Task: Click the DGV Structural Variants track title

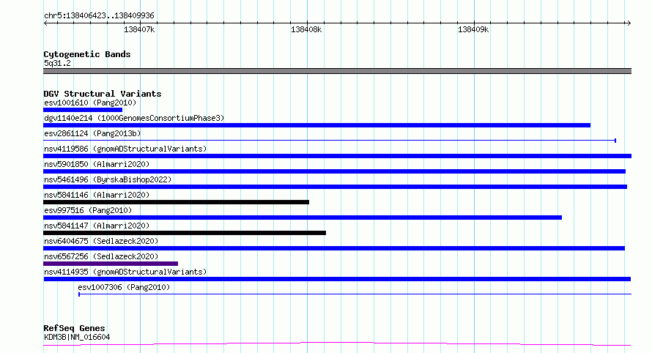Action: [103, 94]
